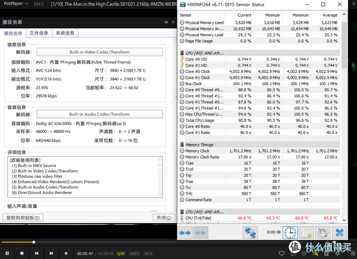
Task: Click the Maximum column header
Action: pos(297,15)
